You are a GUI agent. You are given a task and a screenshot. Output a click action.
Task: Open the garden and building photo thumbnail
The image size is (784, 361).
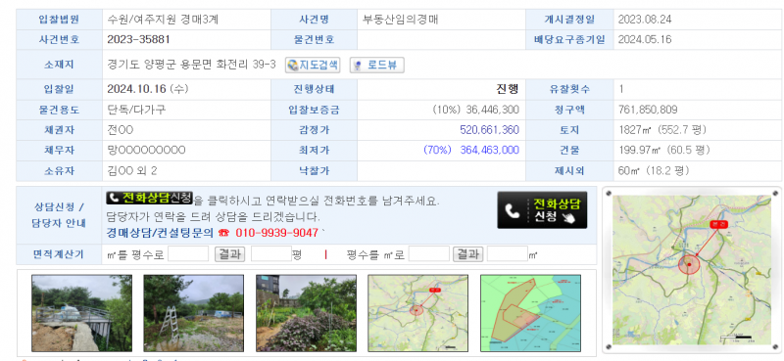(x=306, y=313)
